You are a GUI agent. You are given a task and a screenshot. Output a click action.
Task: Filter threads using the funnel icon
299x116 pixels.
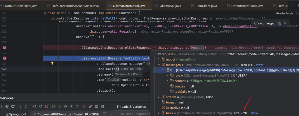pos(104,114)
